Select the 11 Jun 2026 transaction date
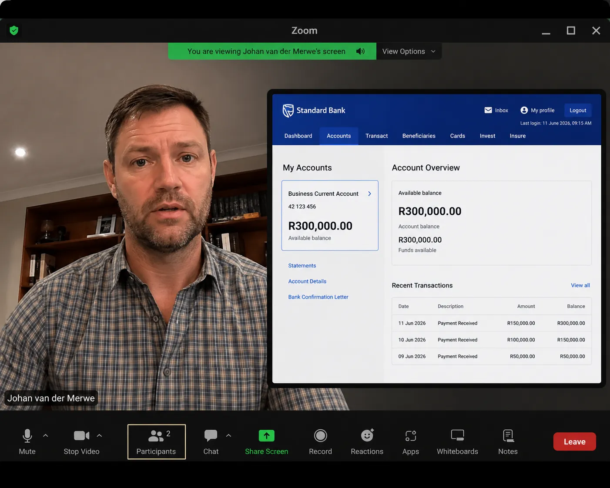 412,323
